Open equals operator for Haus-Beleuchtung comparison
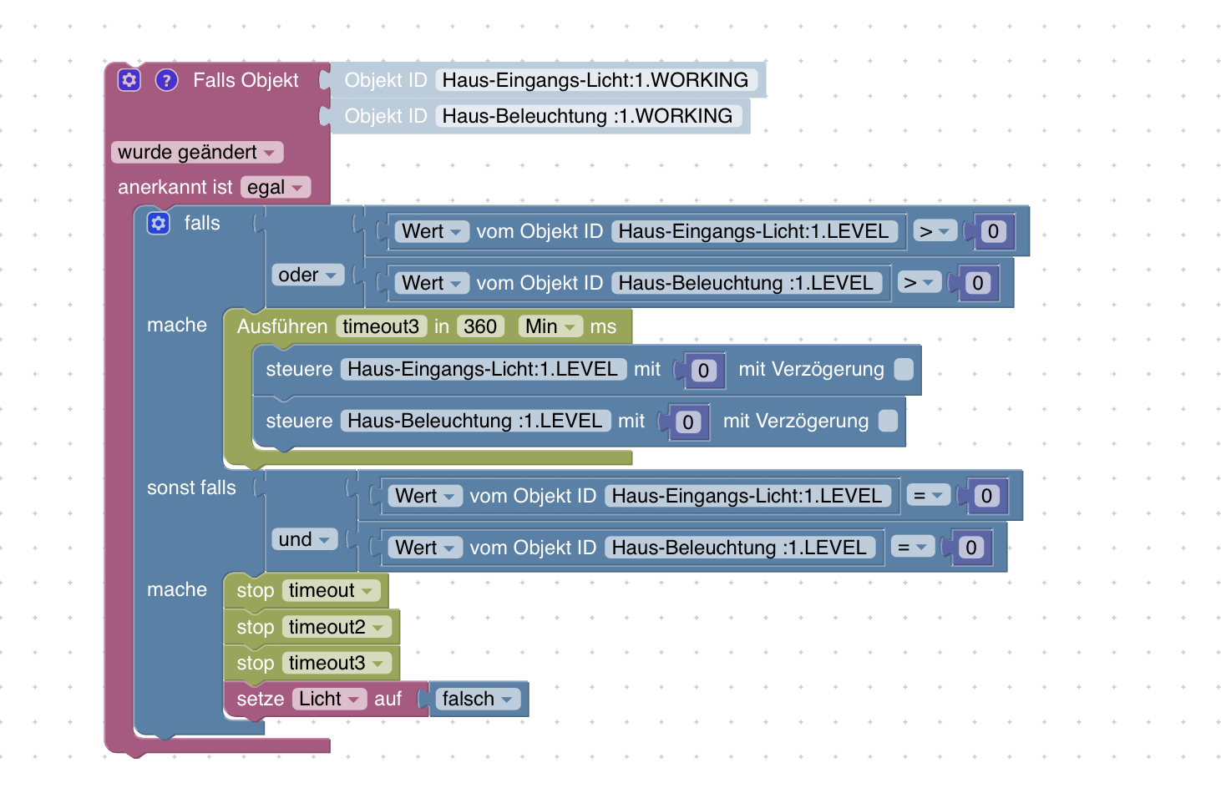 pos(912,548)
